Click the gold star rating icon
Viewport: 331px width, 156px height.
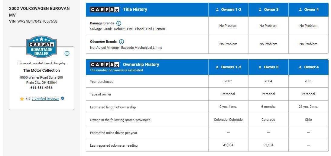pos(22,99)
